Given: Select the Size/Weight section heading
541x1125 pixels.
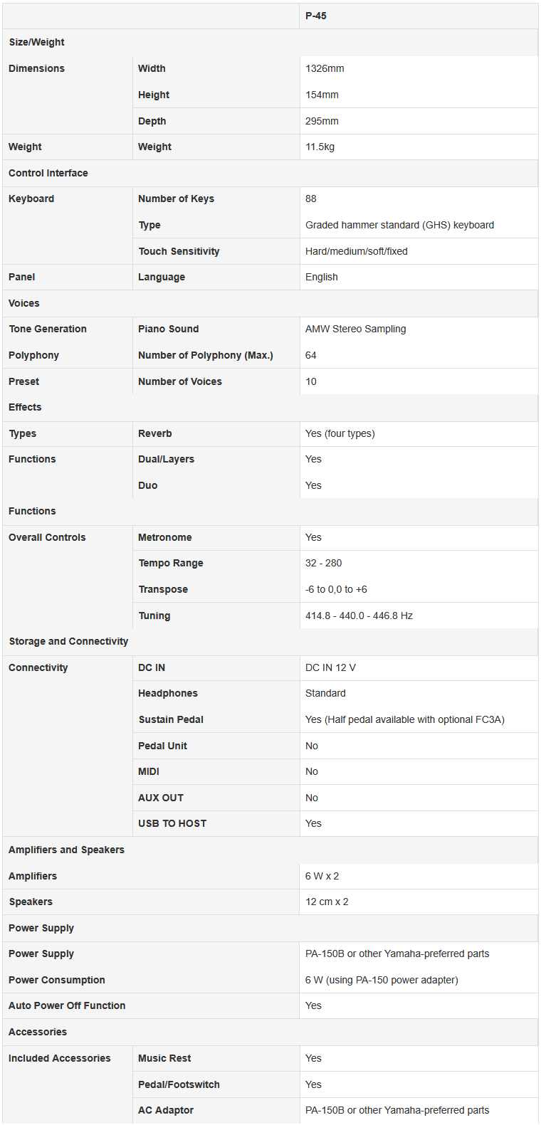Looking at the screenshot, I should tap(36, 42).
